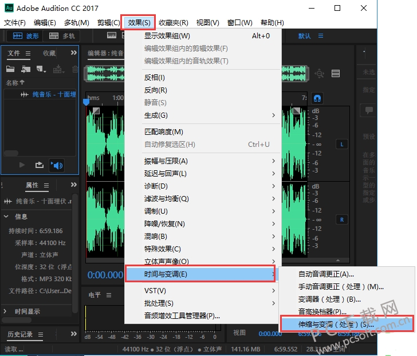Open VST(V) submenu

pyautogui.click(x=203, y=291)
